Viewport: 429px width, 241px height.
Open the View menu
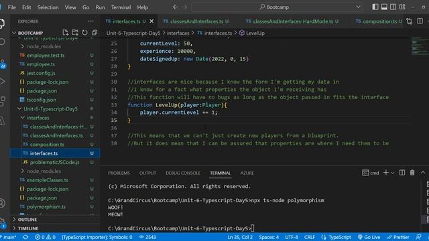[70, 7]
